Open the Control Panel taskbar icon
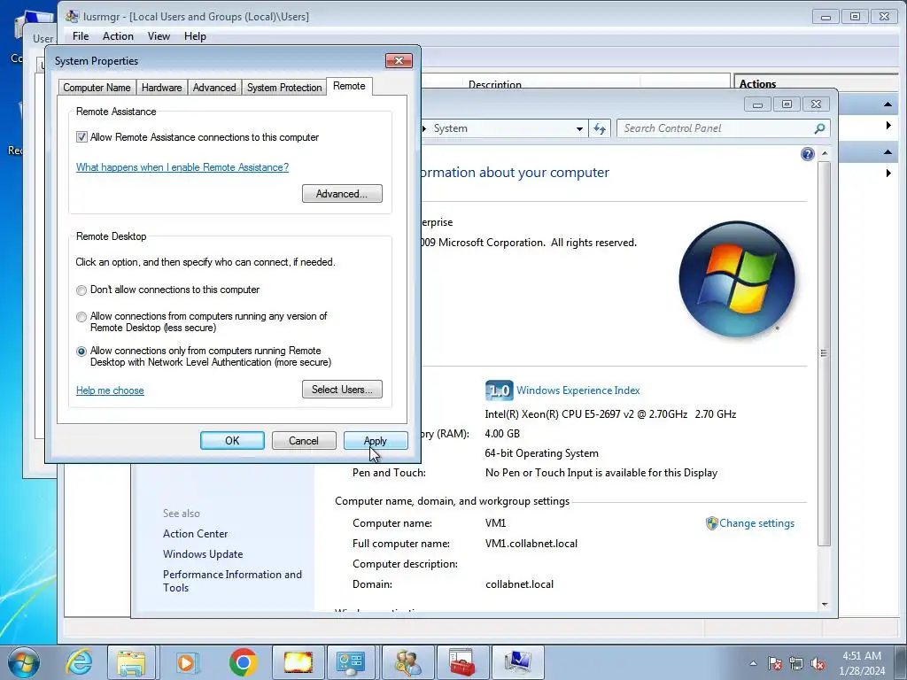The image size is (907, 680). [x=351, y=662]
